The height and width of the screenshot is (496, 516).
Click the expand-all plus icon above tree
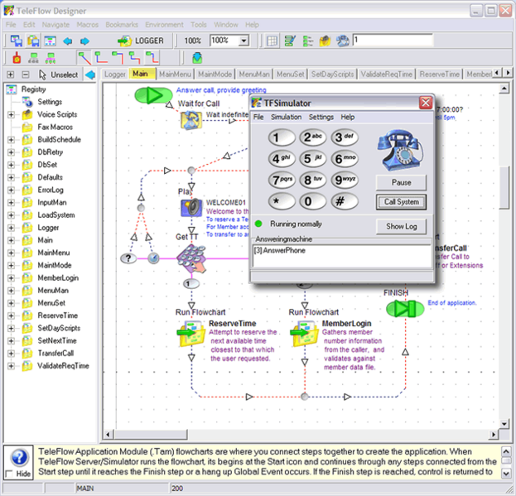click(10, 75)
